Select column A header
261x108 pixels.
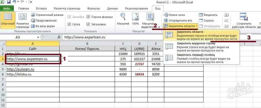[x=33, y=44]
